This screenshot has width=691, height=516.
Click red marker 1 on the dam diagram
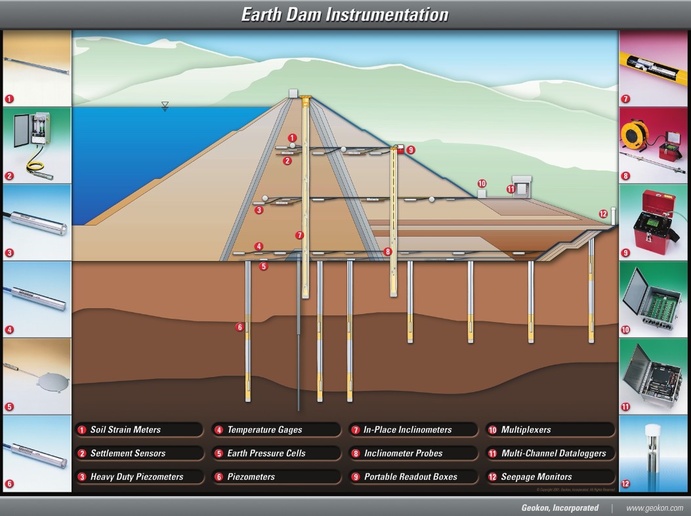(292, 138)
